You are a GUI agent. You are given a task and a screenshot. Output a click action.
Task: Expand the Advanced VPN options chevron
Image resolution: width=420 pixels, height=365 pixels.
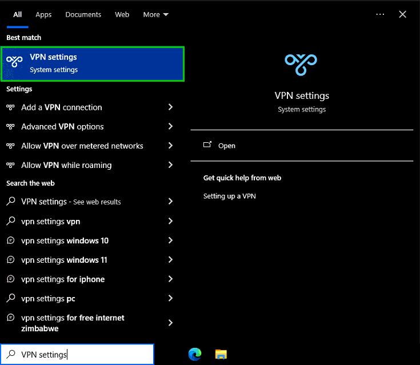coord(170,126)
